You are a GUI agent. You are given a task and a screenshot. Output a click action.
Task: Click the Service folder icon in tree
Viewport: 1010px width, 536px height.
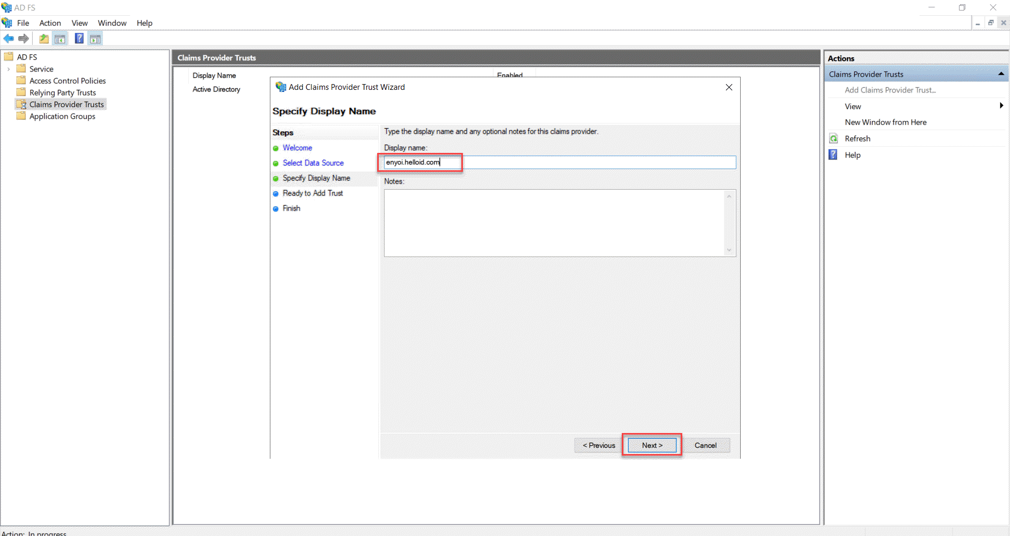21,69
